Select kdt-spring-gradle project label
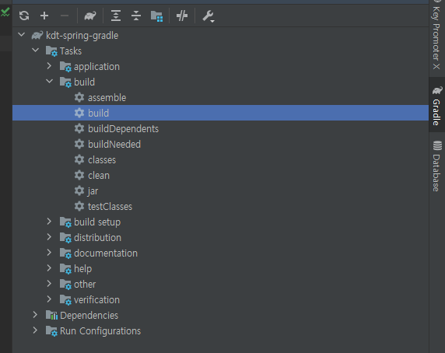Image resolution: width=445 pixels, height=353 pixels. [x=82, y=36]
